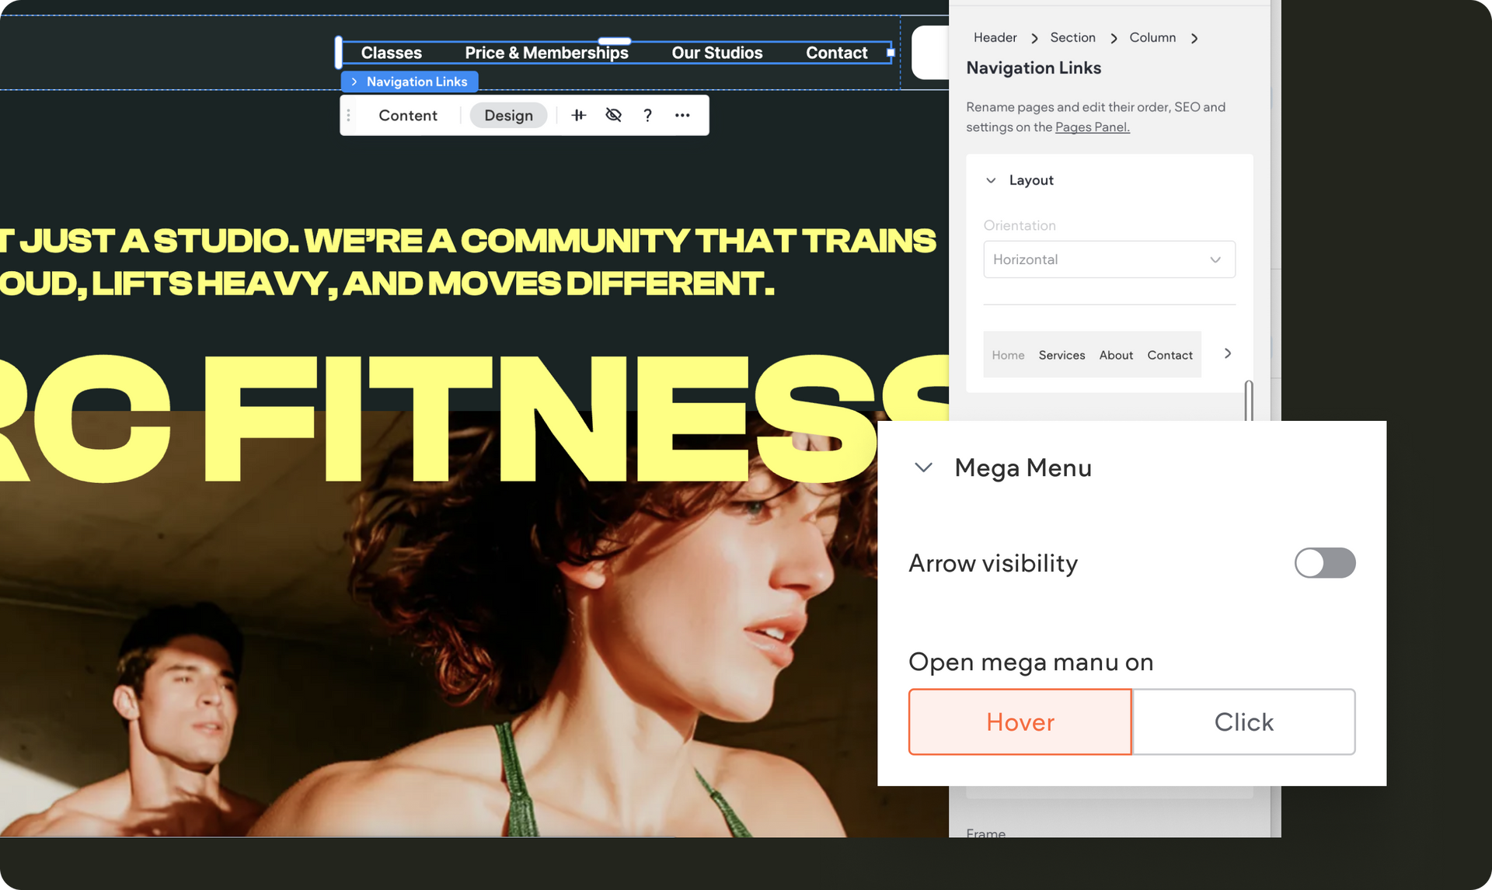The height and width of the screenshot is (890, 1492).
Task: Click the chevron after Column breadcrumb
Action: tap(1194, 38)
